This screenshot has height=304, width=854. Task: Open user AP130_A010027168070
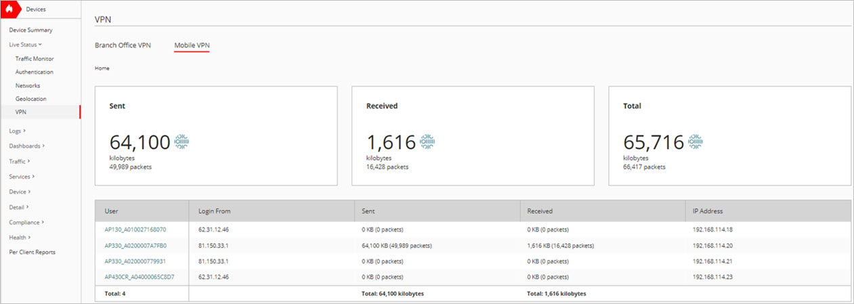135,230
